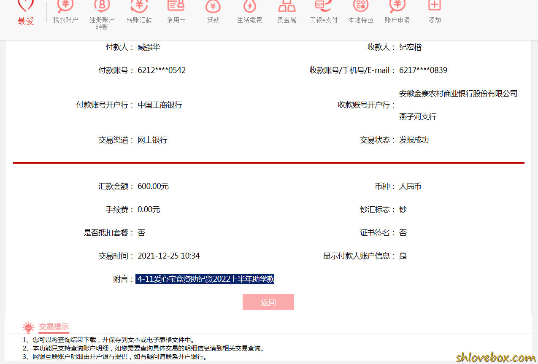The height and width of the screenshot is (364, 538).
Task: Click tip 1 about downloading query results
Action: pos(108,340)
